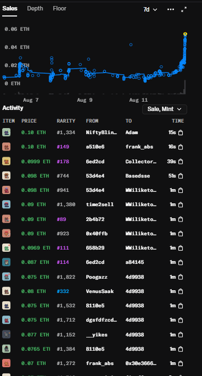The width and height of the screenshot is (202, 376).
Task: Open the three-dot more options menu
Action: (171, 9)
